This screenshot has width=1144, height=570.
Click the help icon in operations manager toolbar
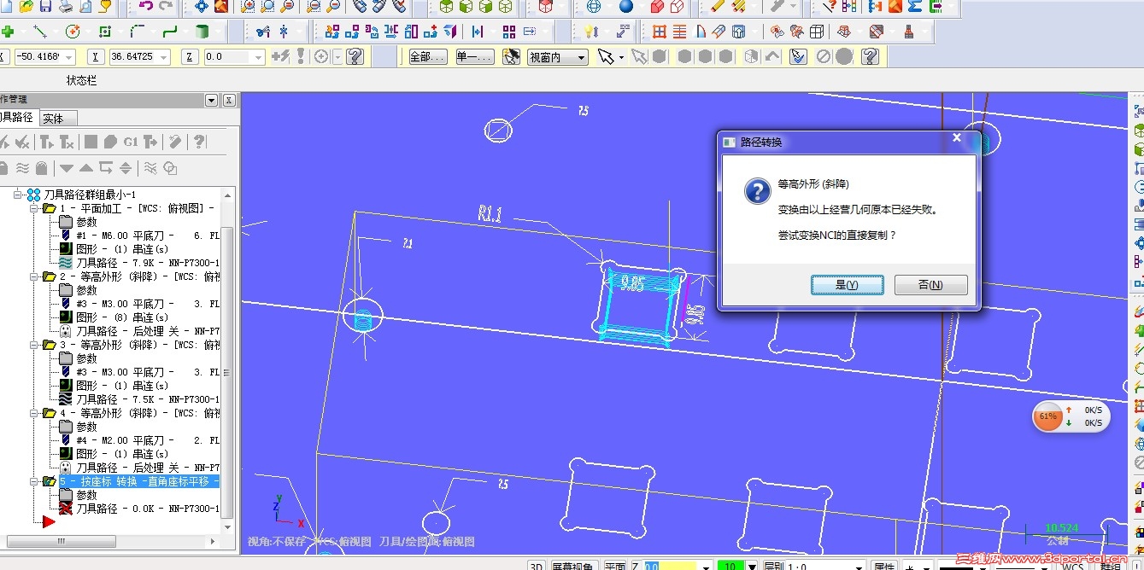click(198, 142)
